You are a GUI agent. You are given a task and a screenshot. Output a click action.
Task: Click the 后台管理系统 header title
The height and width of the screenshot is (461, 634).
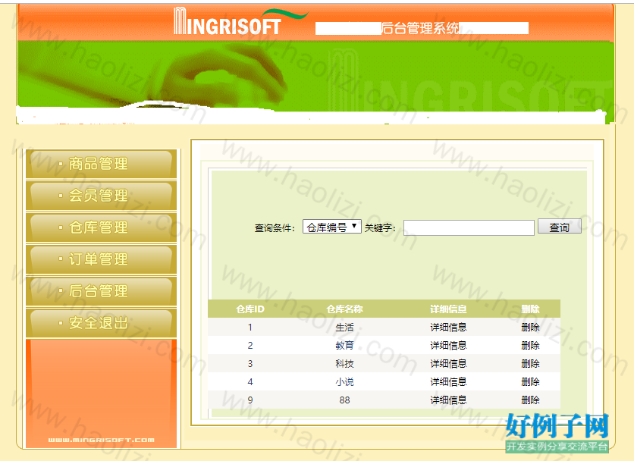(419, 28)
